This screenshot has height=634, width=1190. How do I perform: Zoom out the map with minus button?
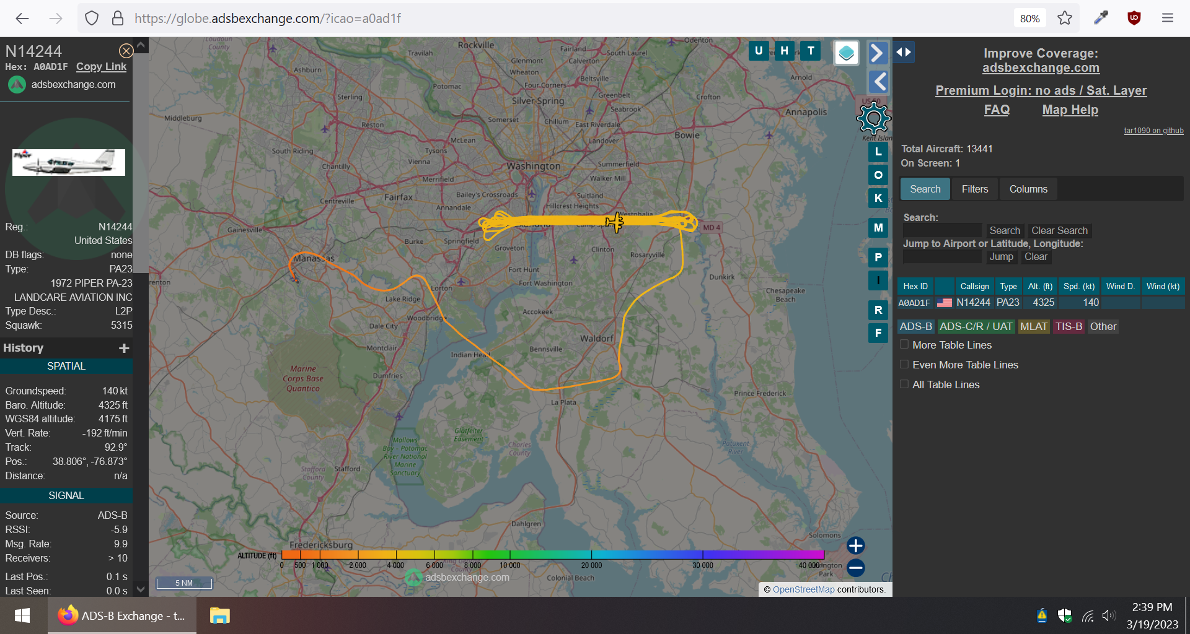(856, 568)
